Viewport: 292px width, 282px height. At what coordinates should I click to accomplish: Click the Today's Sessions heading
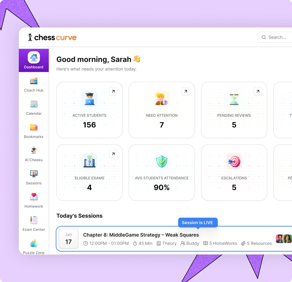[x=79, y=216]
